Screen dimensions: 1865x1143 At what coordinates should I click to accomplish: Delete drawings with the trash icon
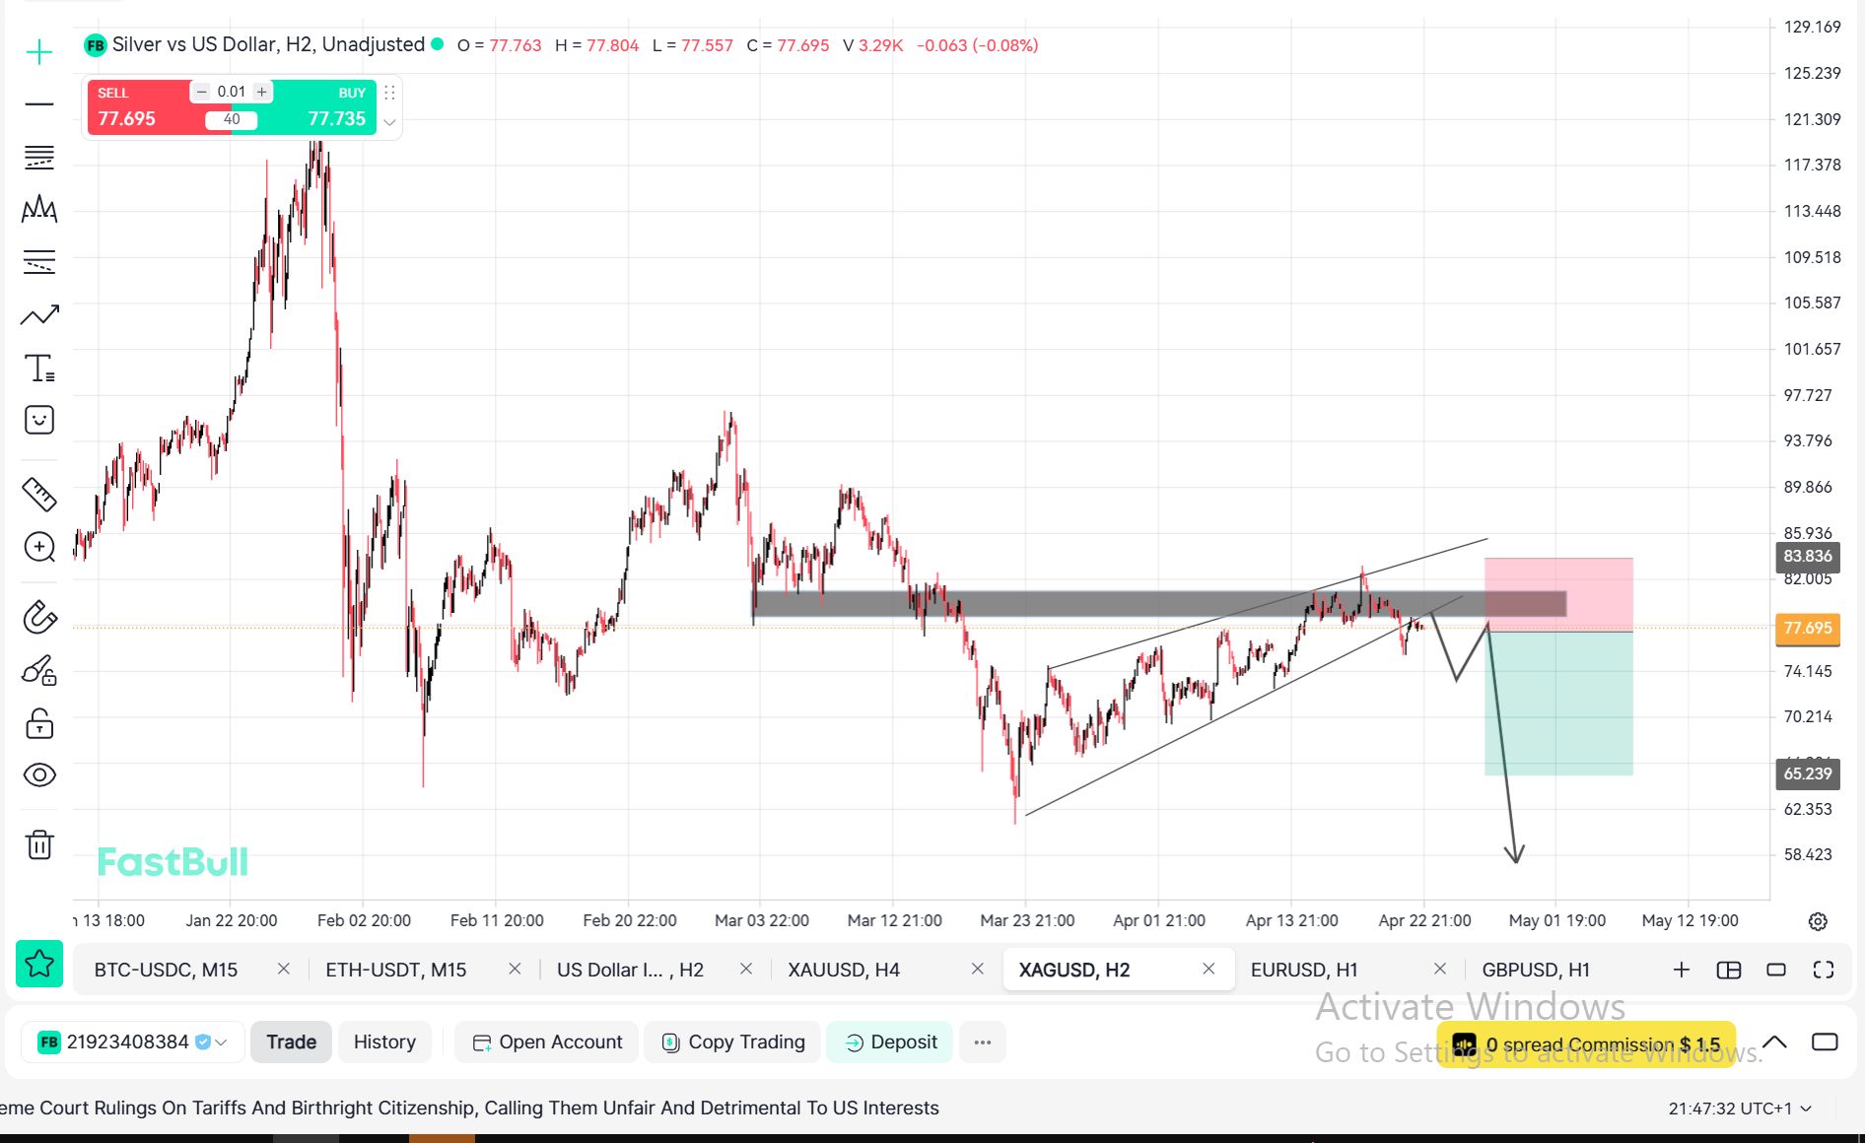coord(39,844)
